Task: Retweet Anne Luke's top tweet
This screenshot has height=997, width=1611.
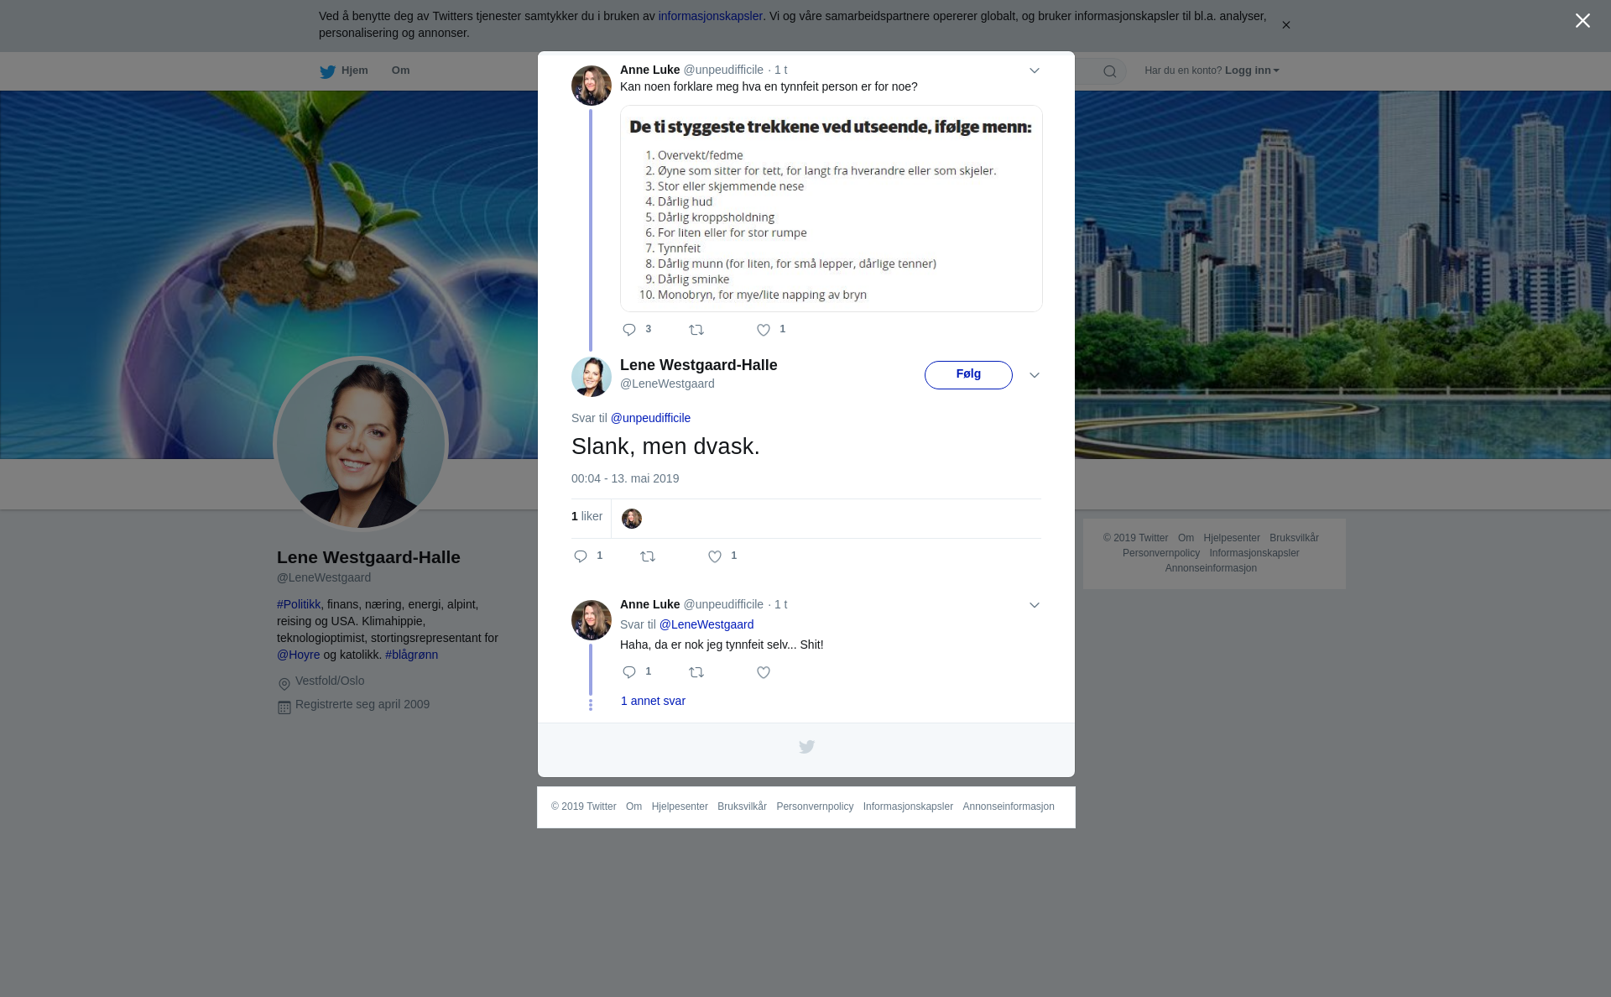Action: [x=696, y=330]
